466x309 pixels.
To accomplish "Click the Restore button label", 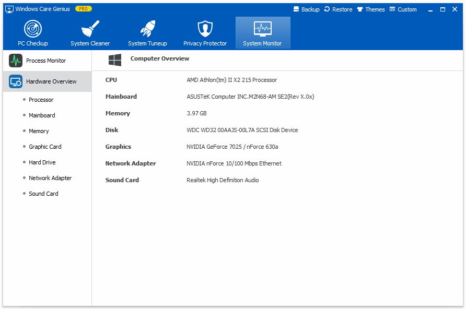I will point(342,9).
